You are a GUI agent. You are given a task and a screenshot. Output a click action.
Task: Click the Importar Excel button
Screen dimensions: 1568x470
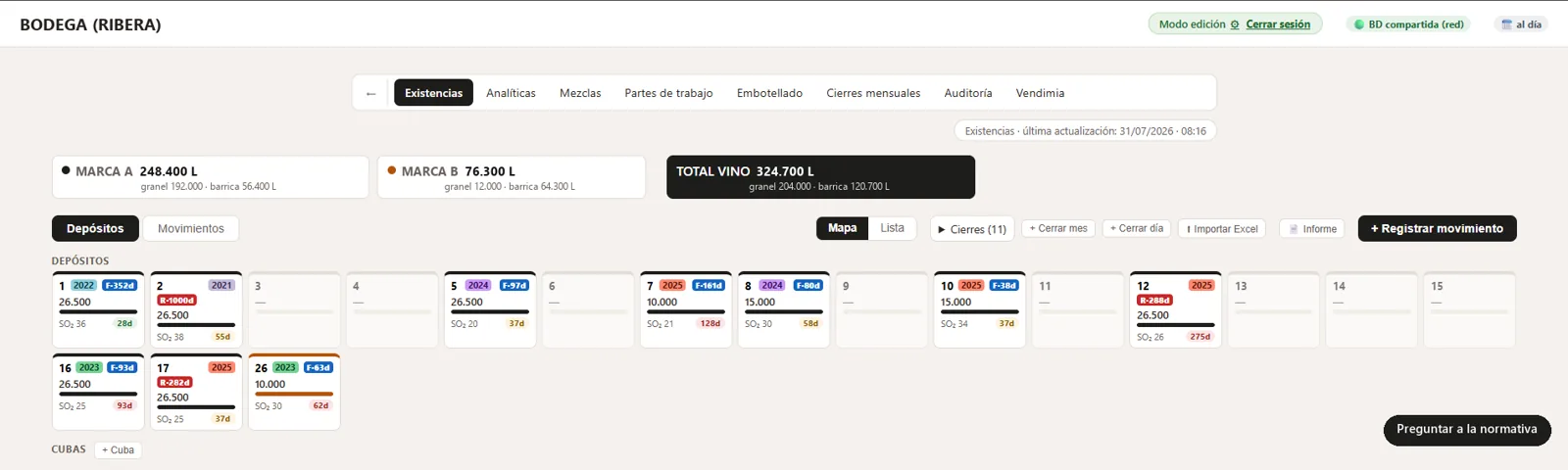pos(1222,229)
